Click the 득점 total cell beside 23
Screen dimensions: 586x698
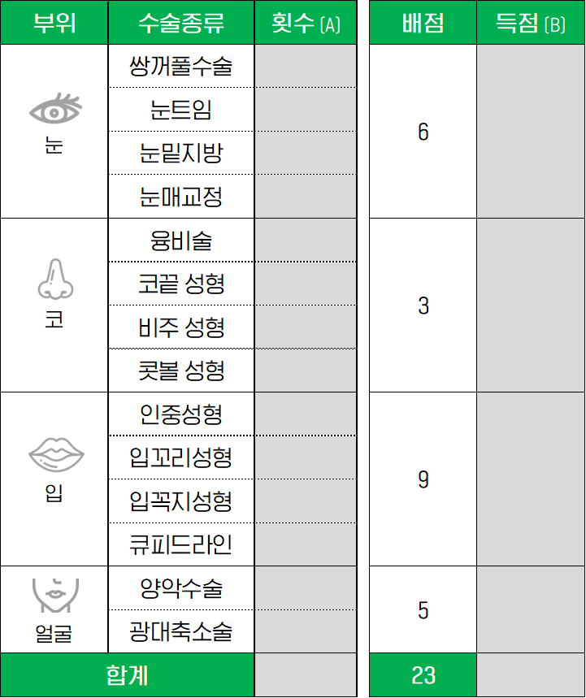coord(531,675)
